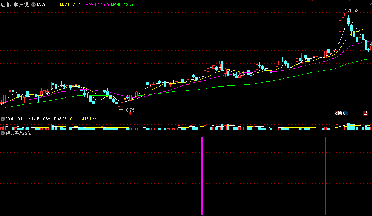The height and width of the screenshot is (216, 372).
Task: Click the dark red marker left of 榜
Action: pos(336,113)
